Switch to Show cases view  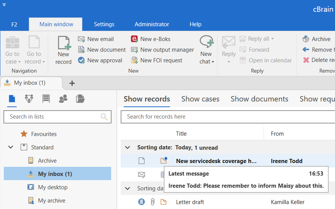tap(200, 99)
